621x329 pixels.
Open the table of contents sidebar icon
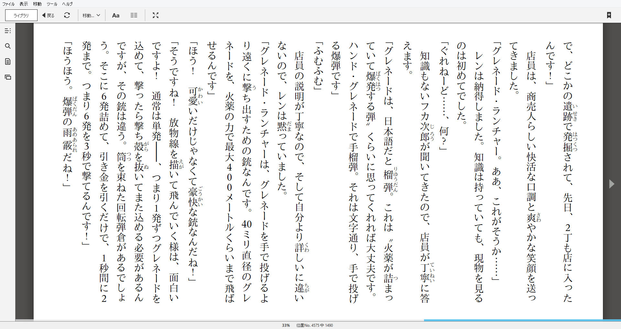pos(8,31)
